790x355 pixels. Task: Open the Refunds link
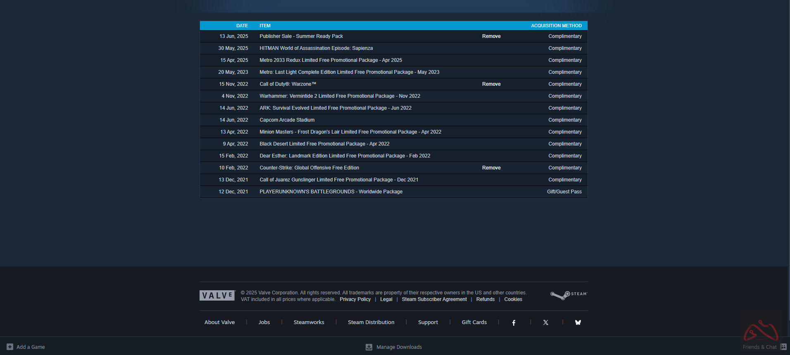pos(485,299)
